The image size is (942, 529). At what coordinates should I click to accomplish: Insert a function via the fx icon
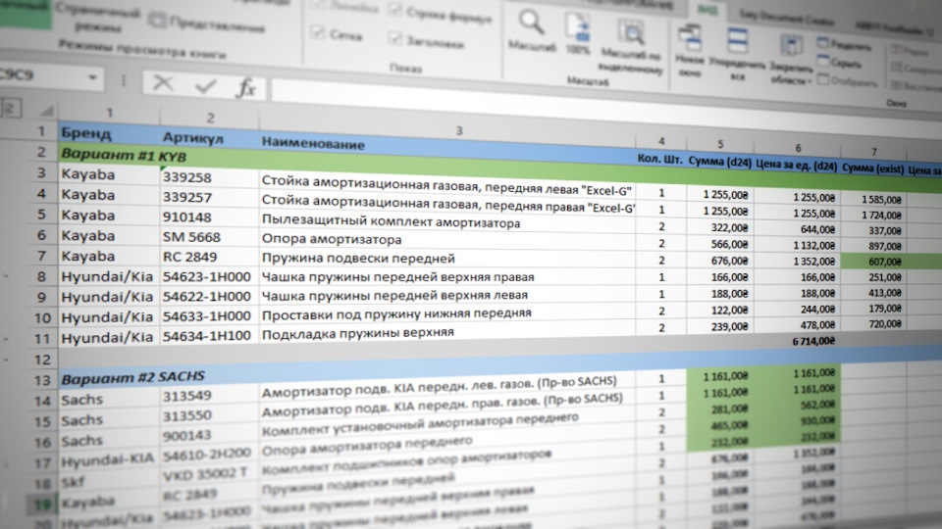245,89
